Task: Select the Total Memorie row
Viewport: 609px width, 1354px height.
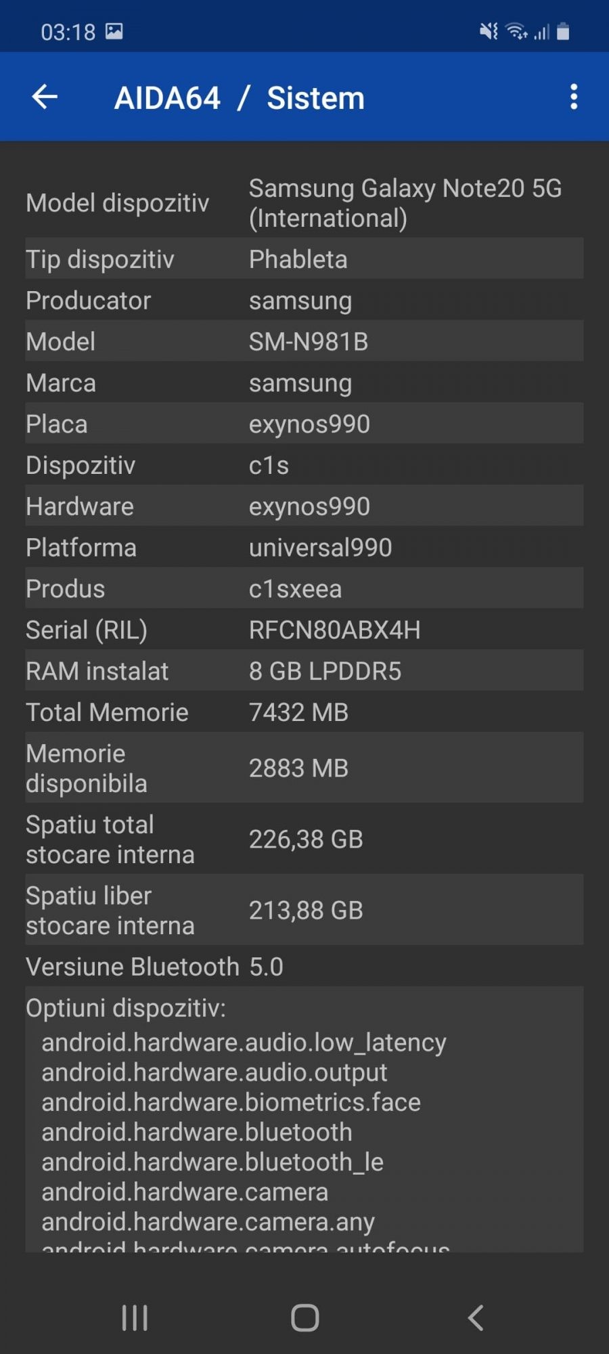Action: pos(304,713)
